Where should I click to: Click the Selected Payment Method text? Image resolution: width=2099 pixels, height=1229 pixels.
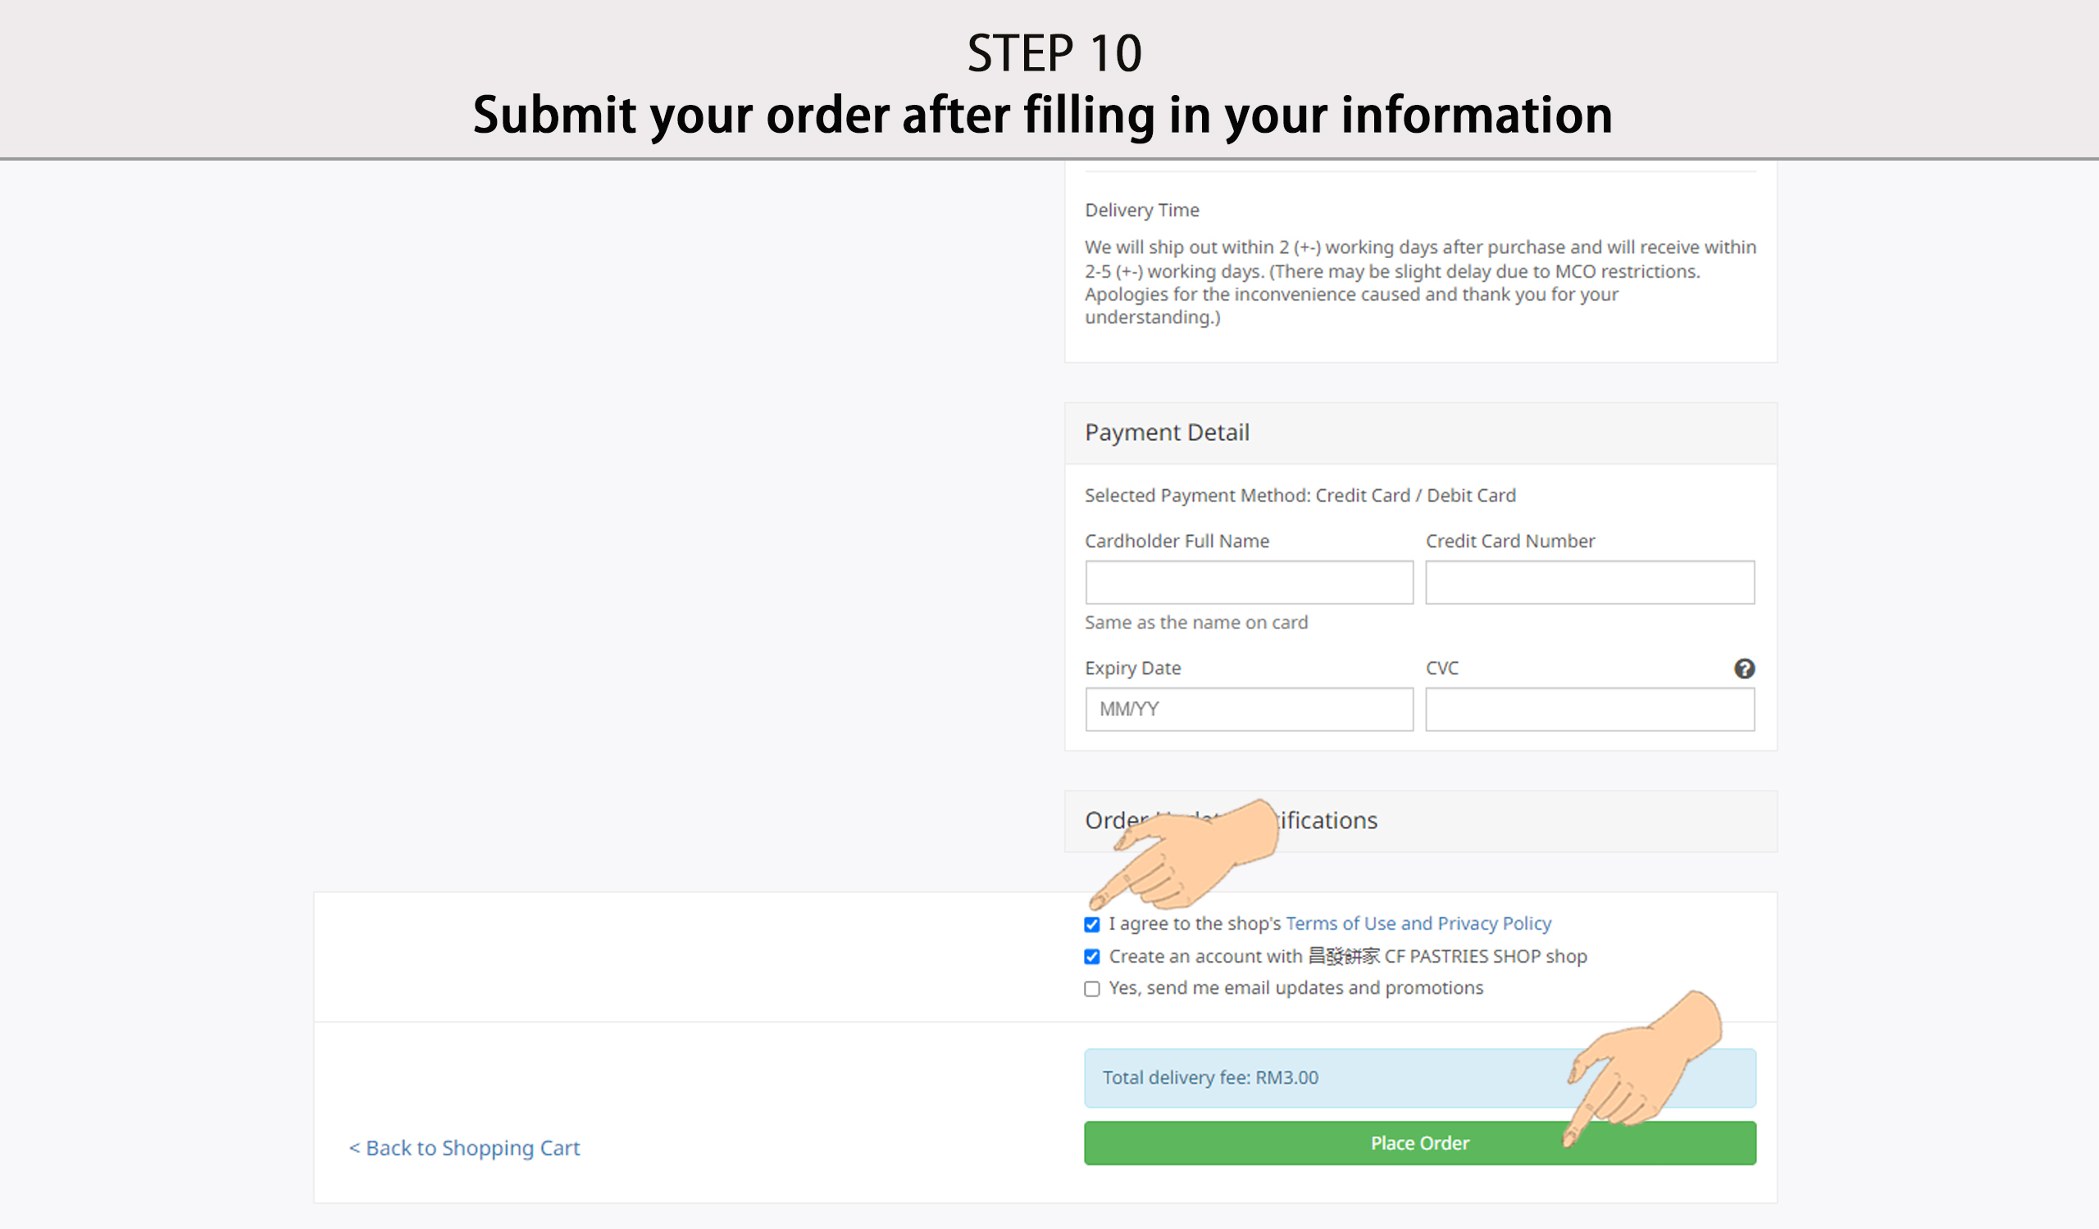coord(1300,496)
